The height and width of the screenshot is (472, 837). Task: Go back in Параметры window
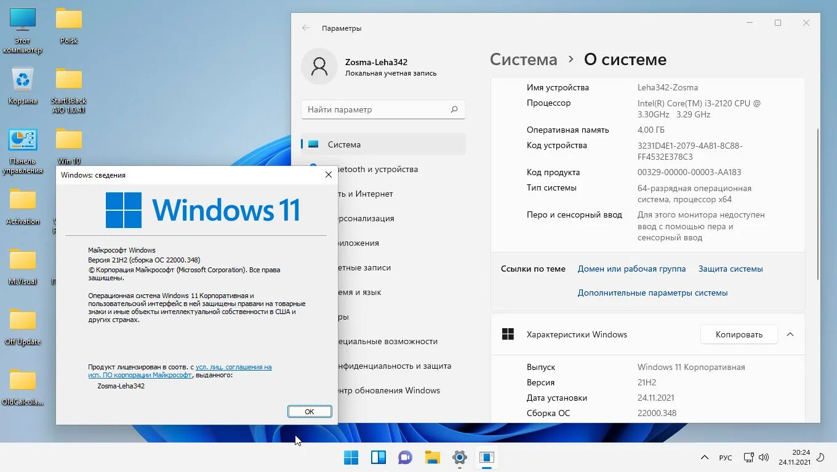click(x=306, y=28)
